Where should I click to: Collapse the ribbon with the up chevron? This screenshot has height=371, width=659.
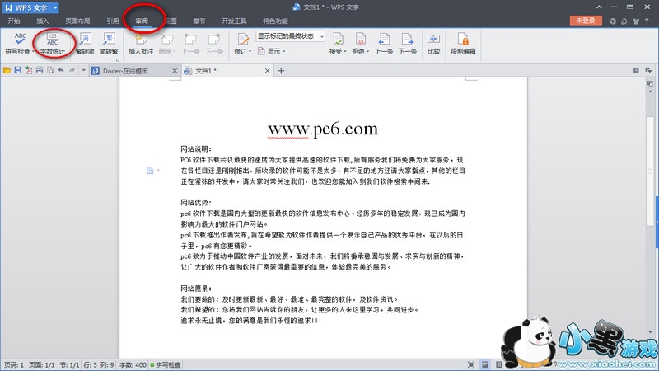click(599, 7)
